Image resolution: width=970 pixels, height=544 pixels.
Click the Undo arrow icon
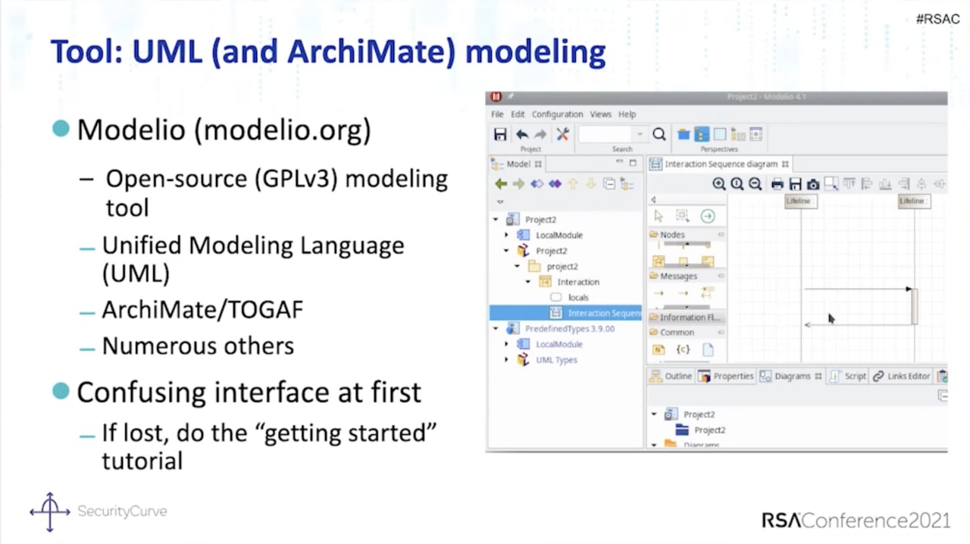pyautogui.click(x=522, y=134)
